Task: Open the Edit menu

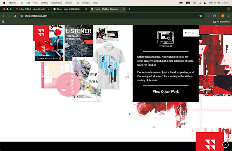Action: (28, 3)
